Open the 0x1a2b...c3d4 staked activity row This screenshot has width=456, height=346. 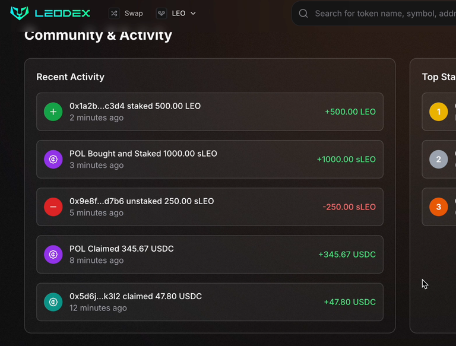tap(210, 112)
